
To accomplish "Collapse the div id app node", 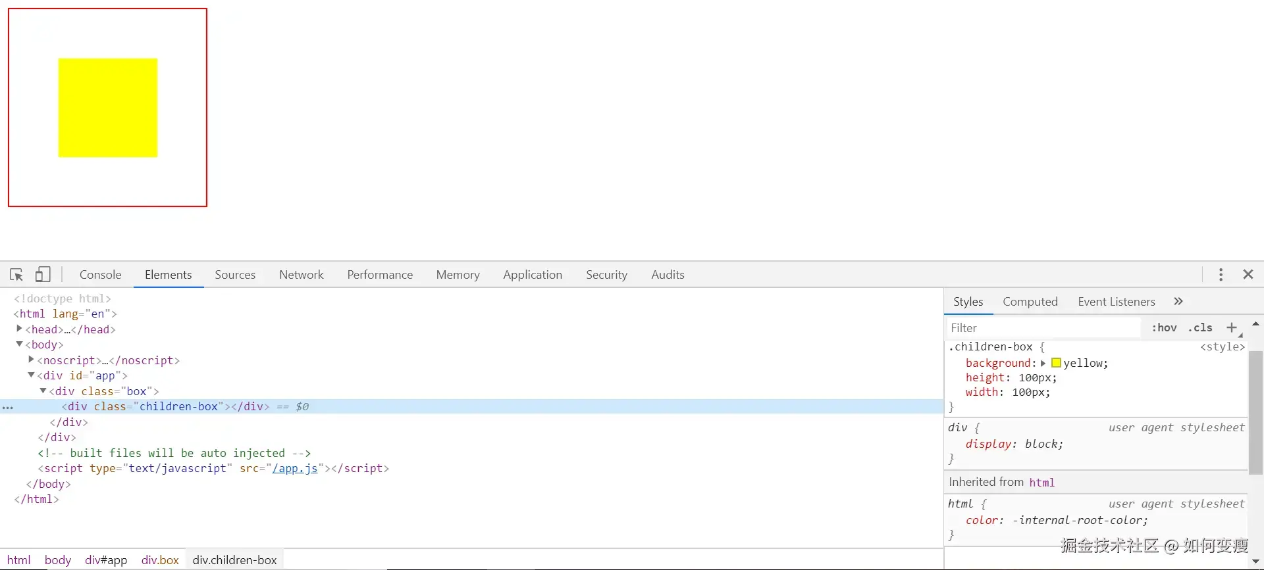I will pyautogui.click(x=31, y=375).
